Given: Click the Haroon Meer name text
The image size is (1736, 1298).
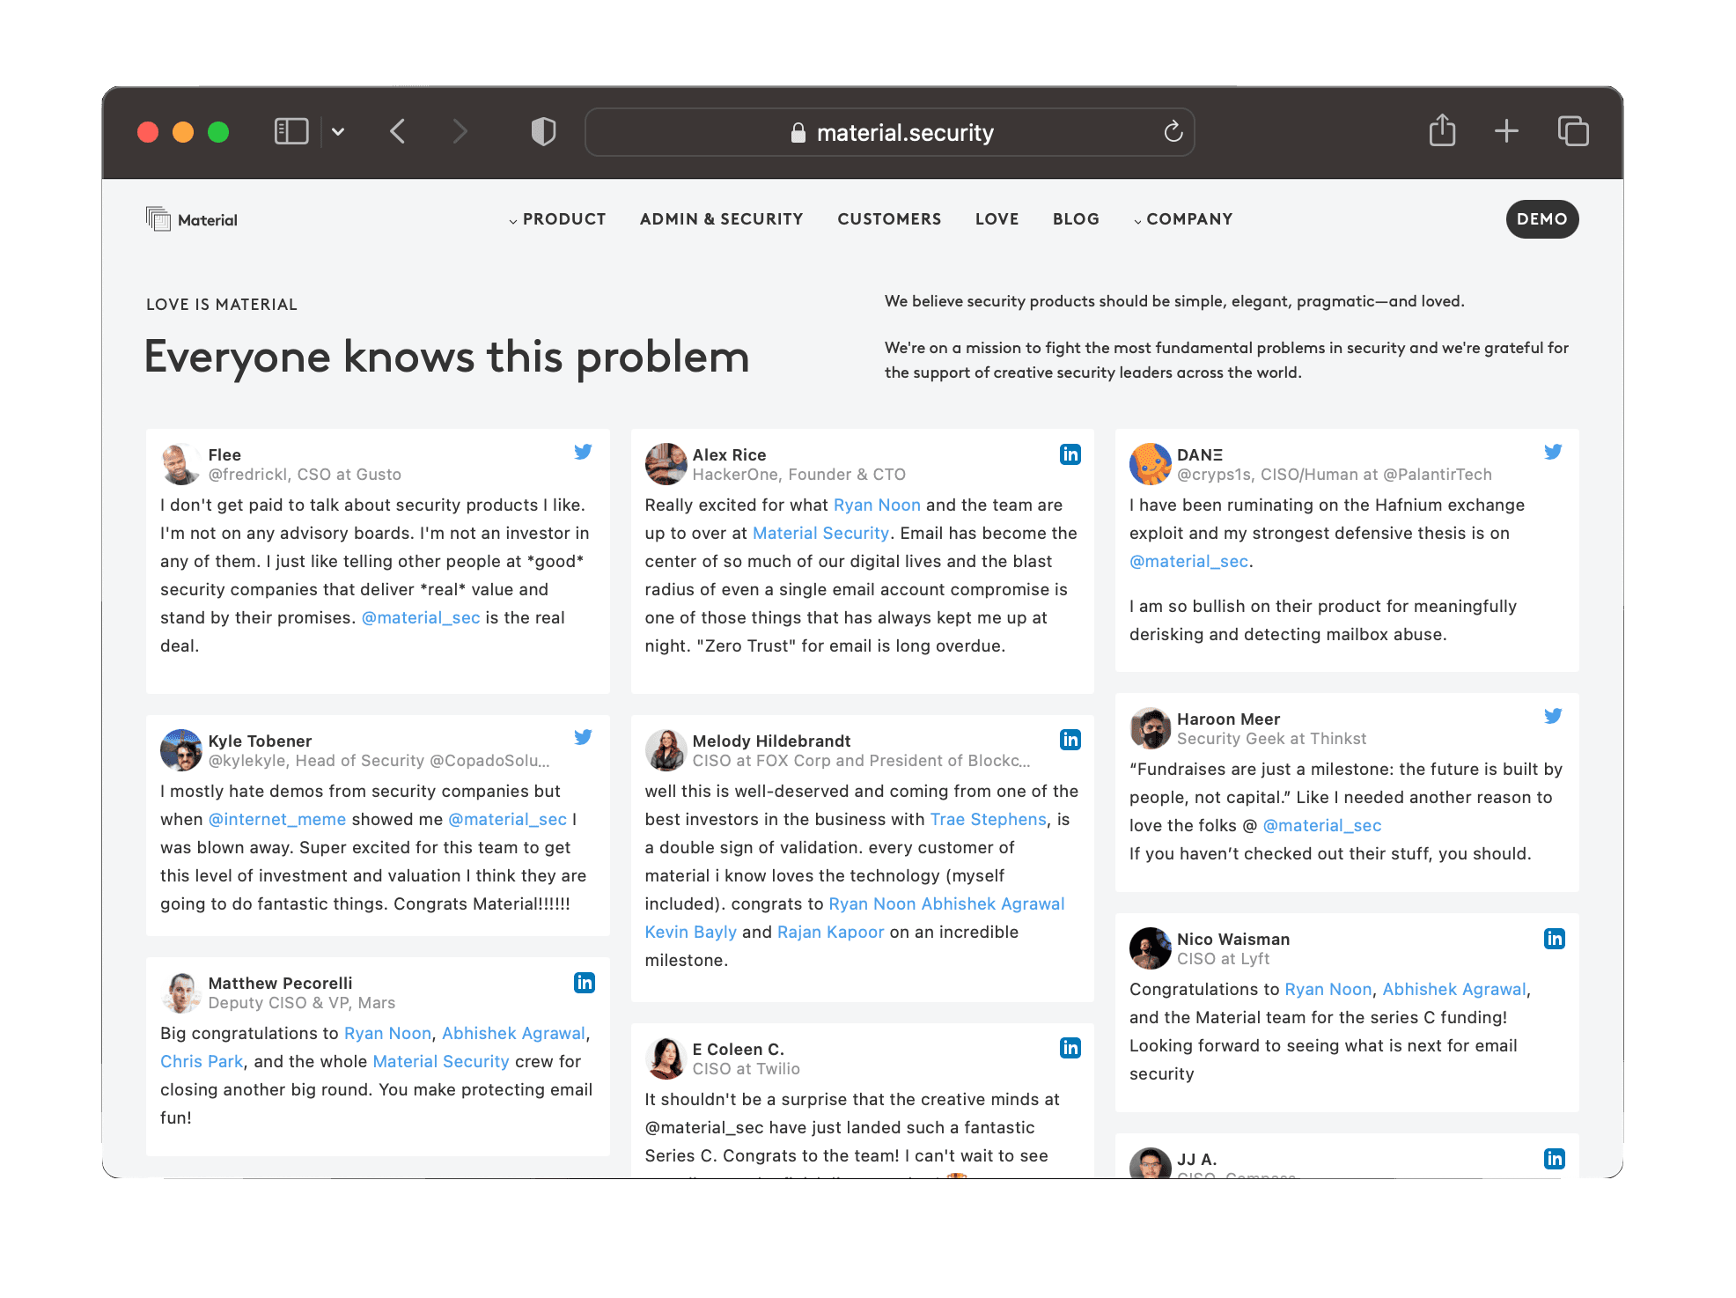Looking at the screenshot, I should pos(1228,719).
